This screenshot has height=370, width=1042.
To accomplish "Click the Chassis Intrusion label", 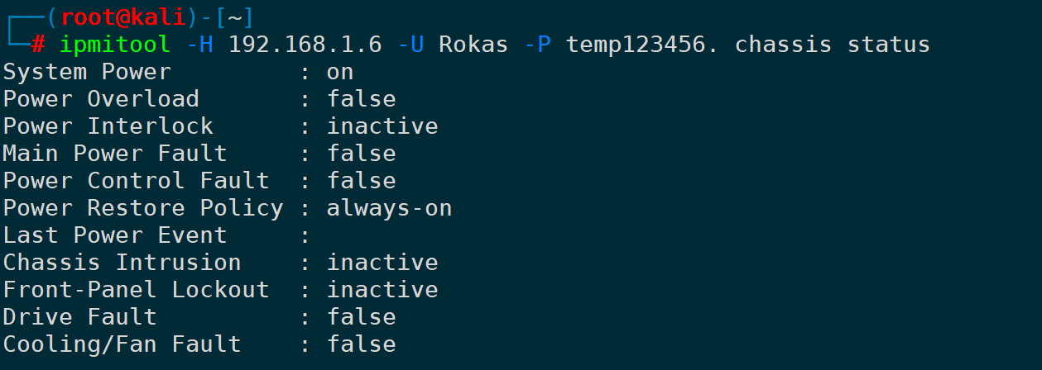I will point(122,263).
